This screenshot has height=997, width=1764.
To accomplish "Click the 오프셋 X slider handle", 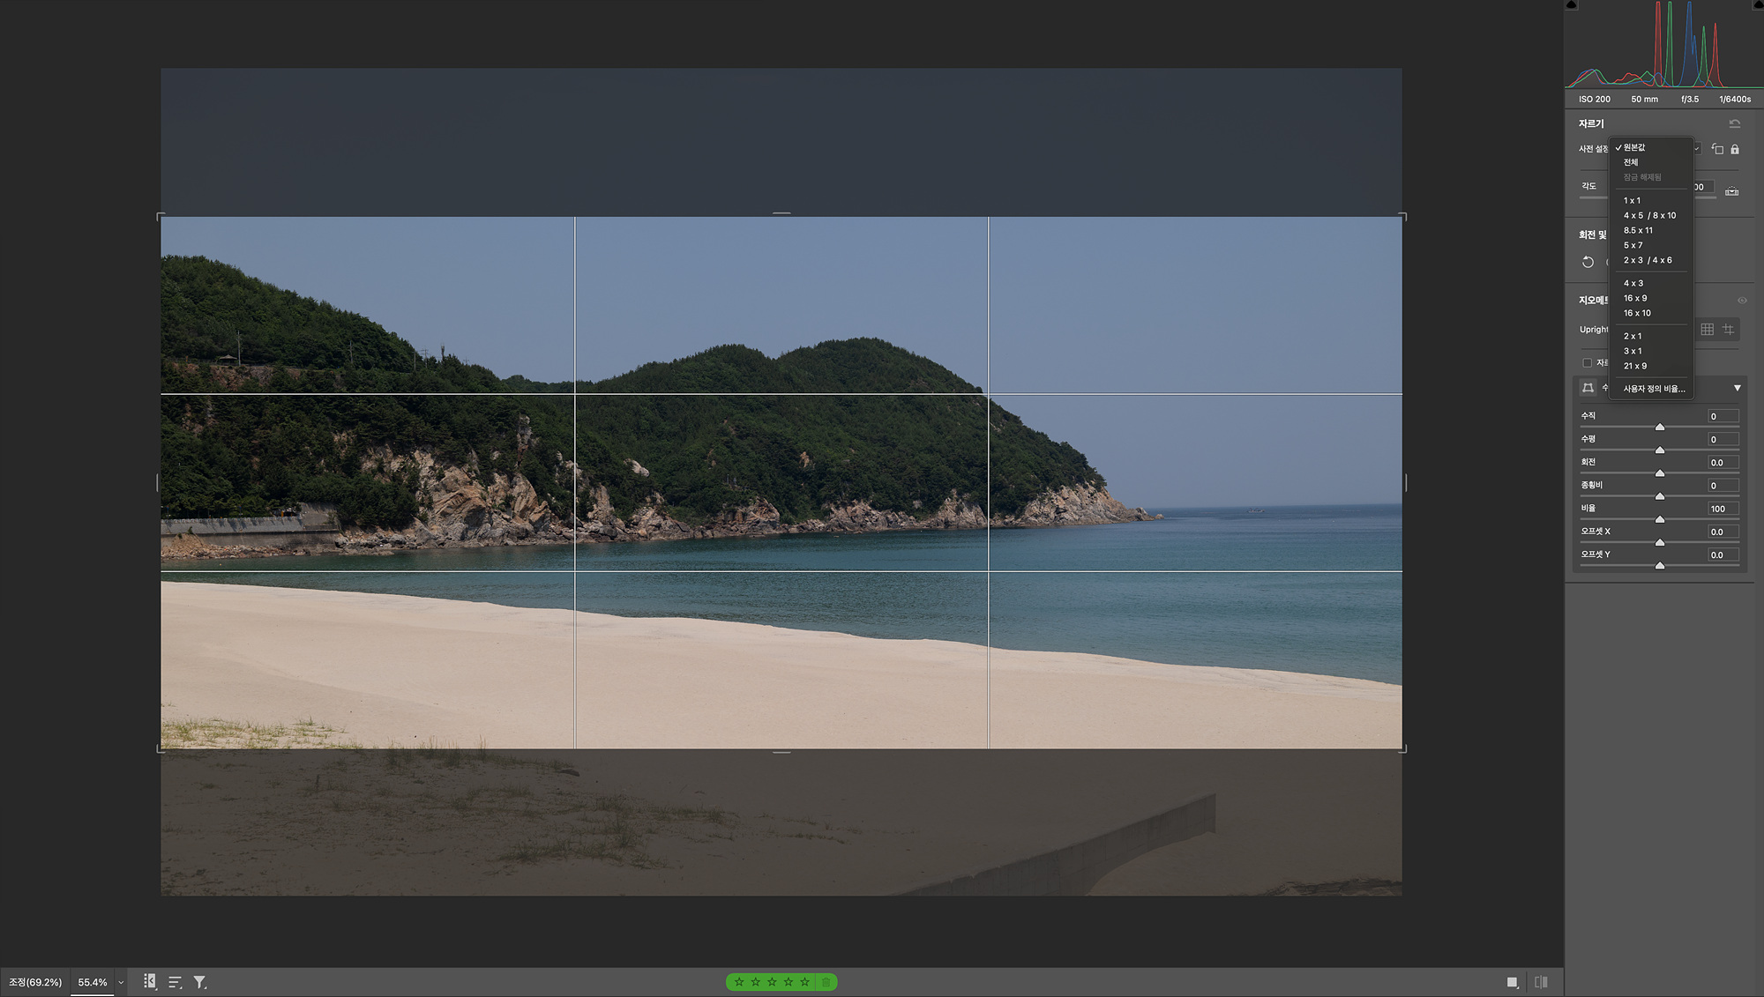I will [1659, 542].
